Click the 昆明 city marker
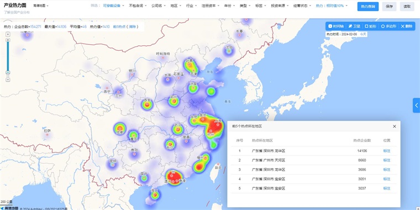Viewport: 420px width, 210px height. point(113,165)
